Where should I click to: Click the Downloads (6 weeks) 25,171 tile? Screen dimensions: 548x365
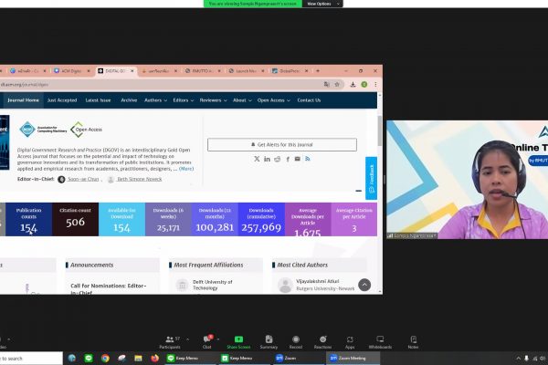(x=168, y=219)
